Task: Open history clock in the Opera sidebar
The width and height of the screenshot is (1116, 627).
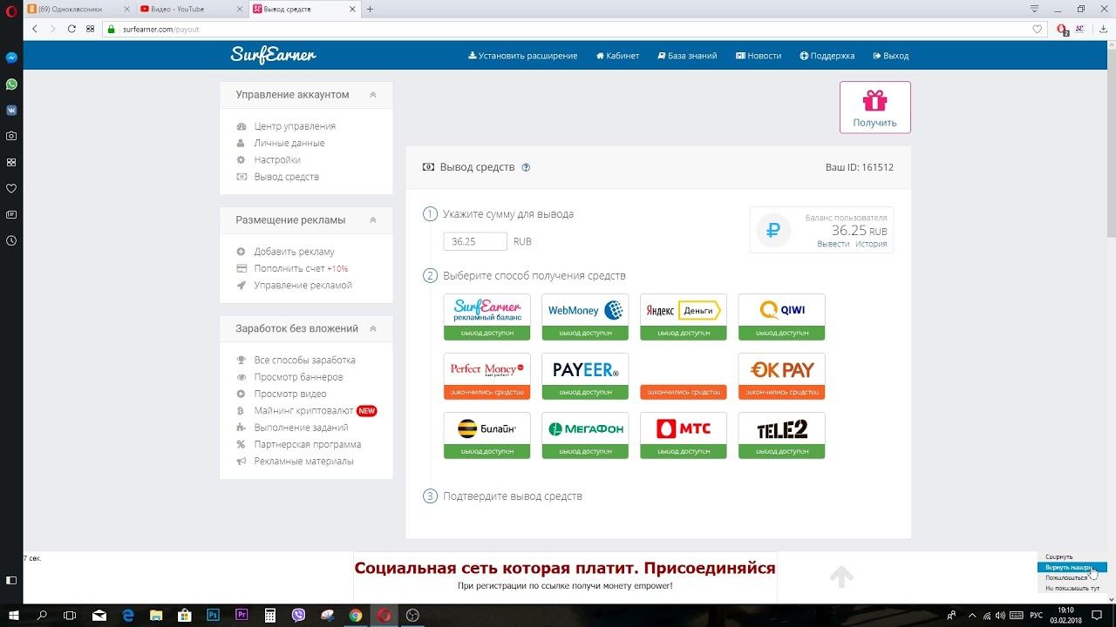Action: coord(11,240)
